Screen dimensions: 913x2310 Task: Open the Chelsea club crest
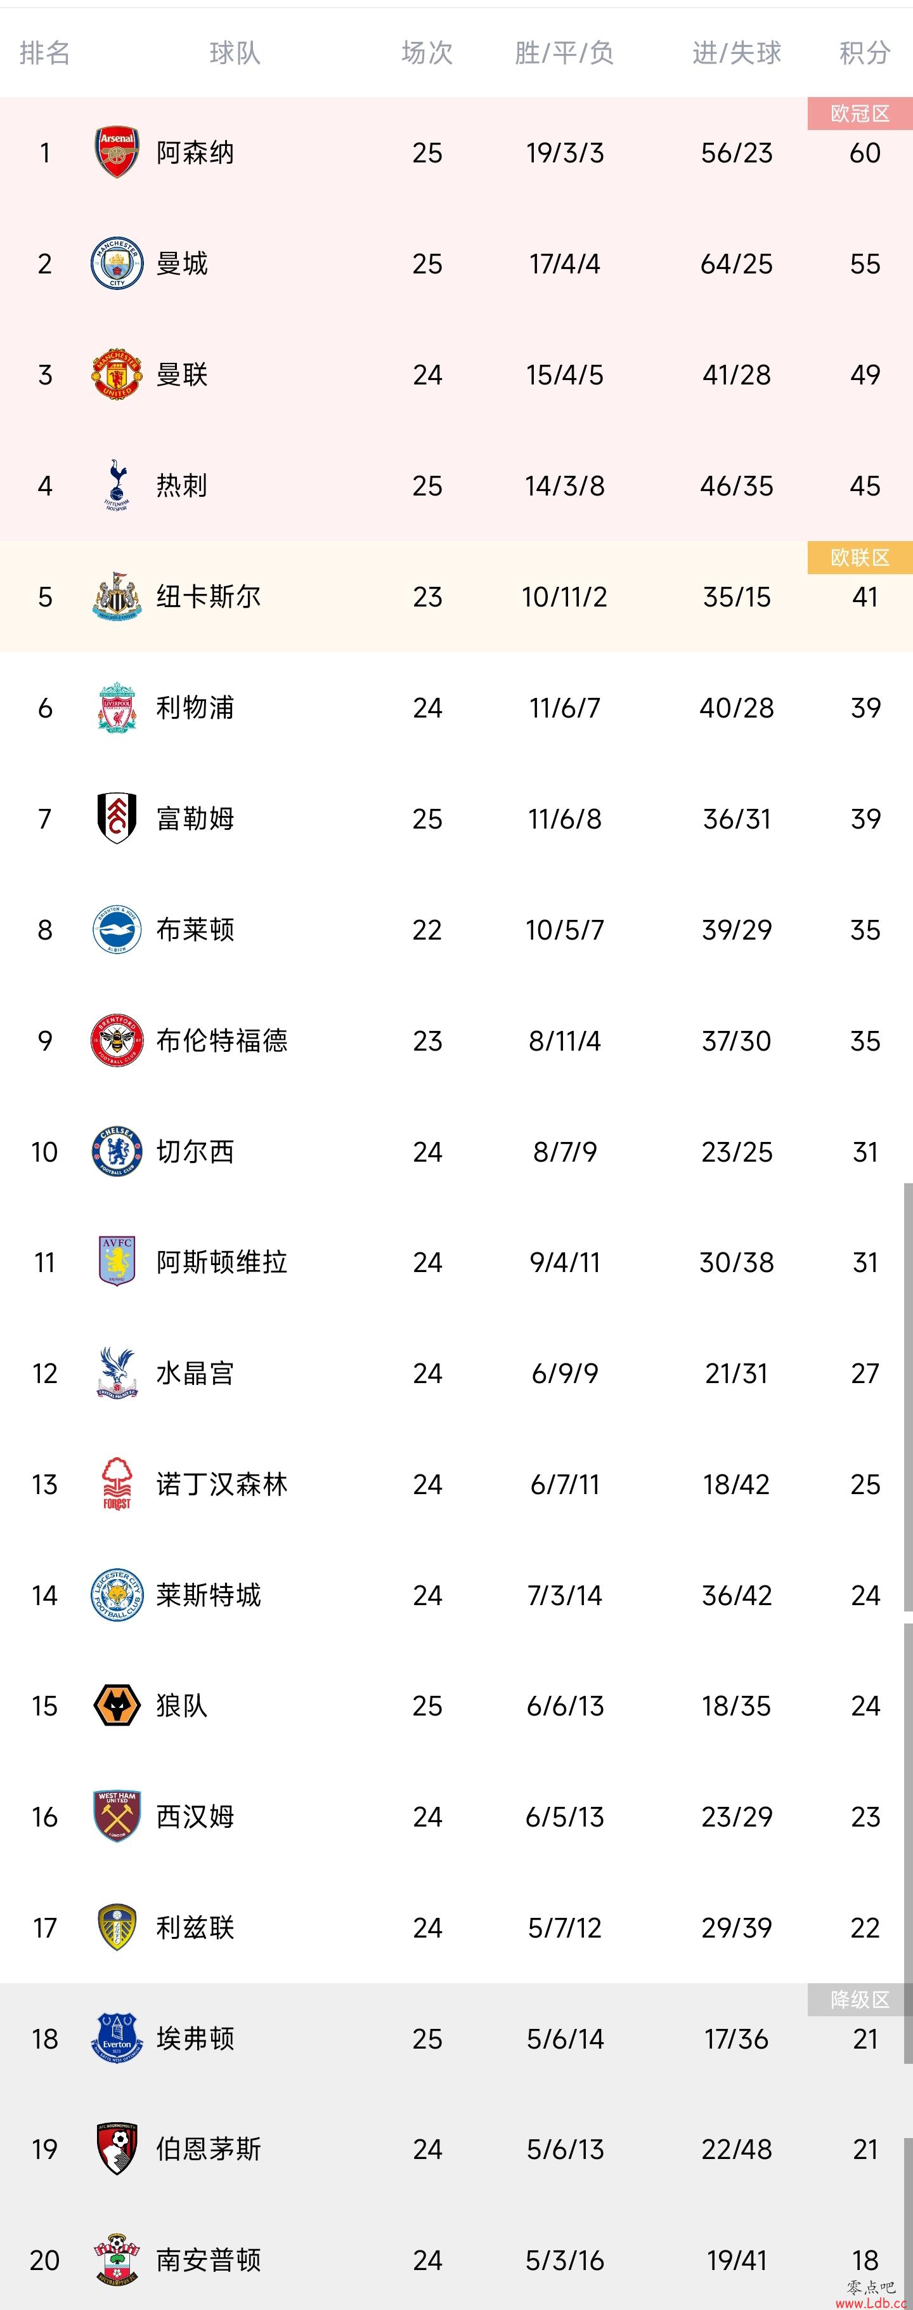[117, 1152]
